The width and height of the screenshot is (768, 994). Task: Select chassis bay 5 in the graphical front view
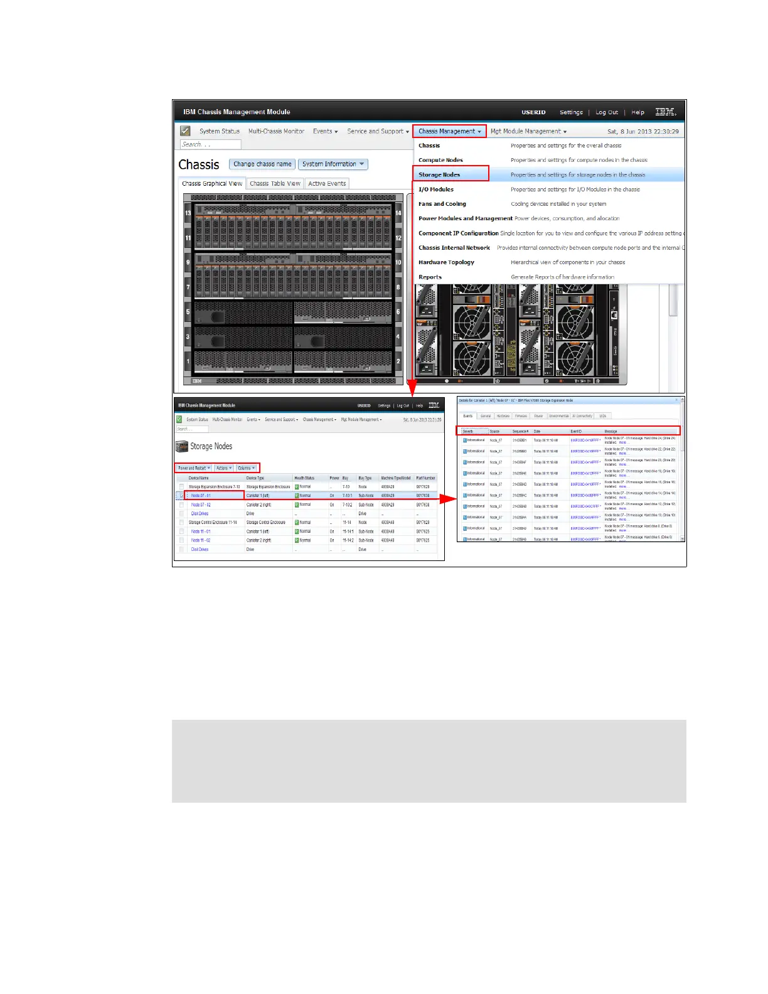(x=243, y=313)
